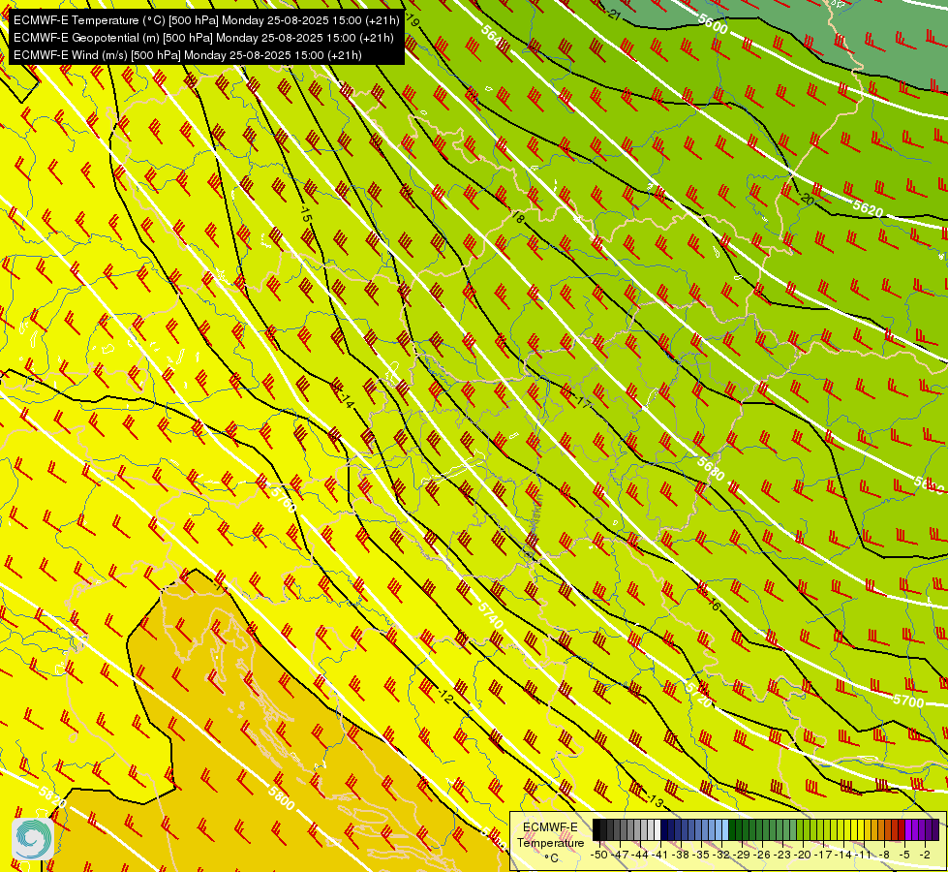
Task: Click the -21 isotherm label at top
Action: point(612,14)
